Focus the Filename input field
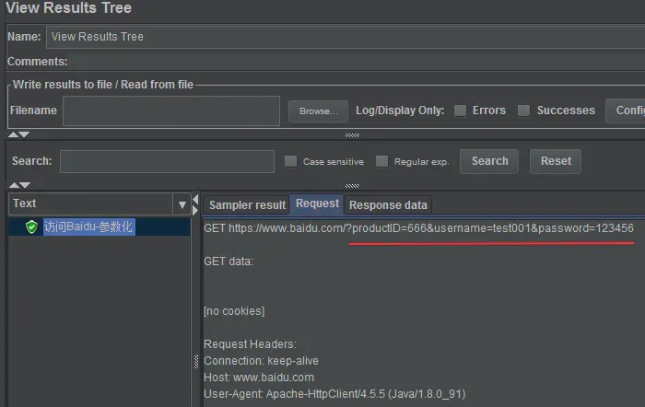645x407 pixels. [x=171, y=111]
